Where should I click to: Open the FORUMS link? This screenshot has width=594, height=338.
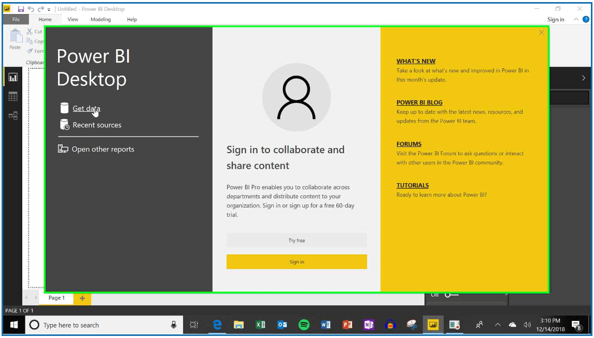(x=409, y=144)
